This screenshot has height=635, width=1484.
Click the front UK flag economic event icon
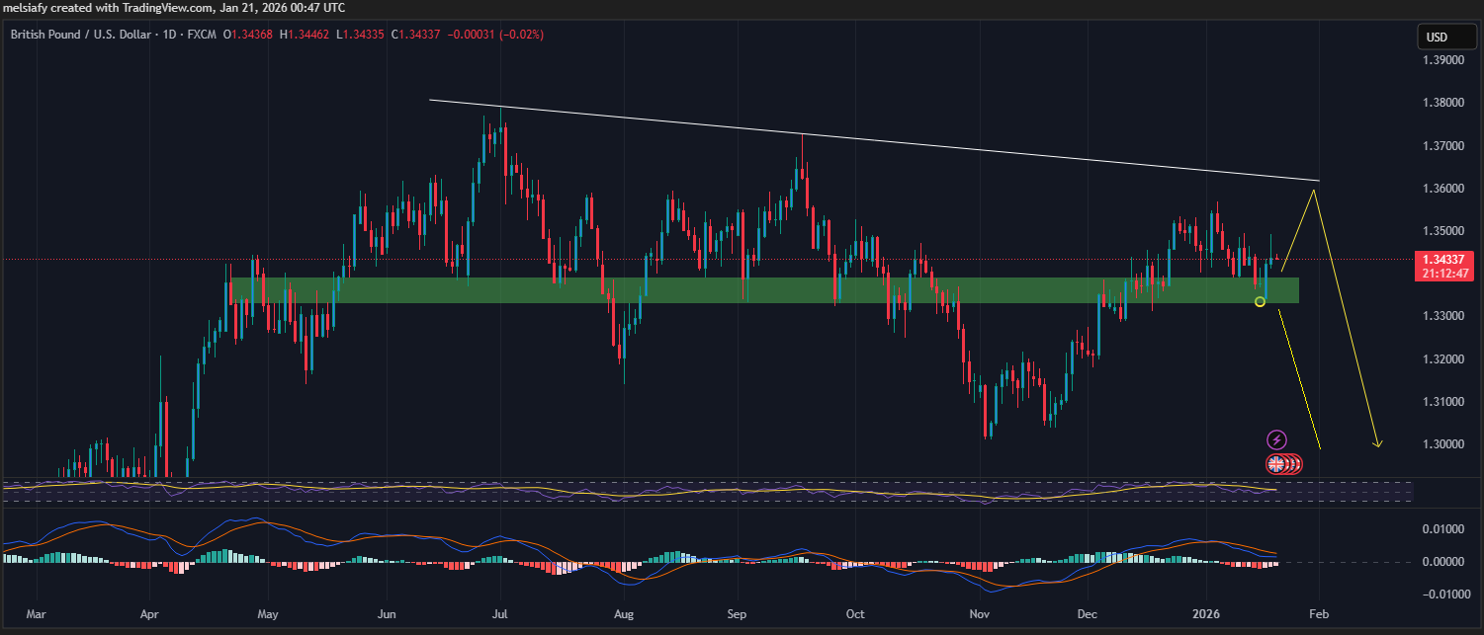[1275, 463]
